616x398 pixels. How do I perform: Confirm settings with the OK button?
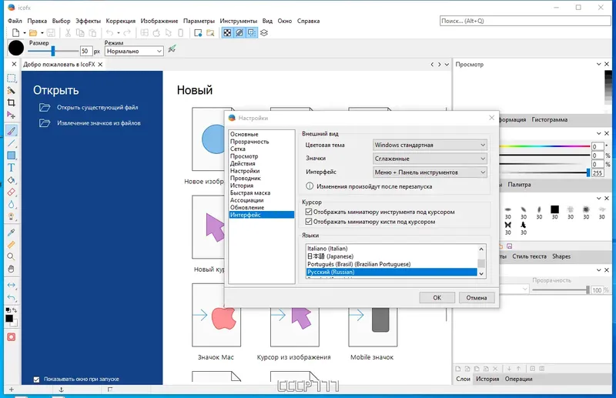[437, 298]
